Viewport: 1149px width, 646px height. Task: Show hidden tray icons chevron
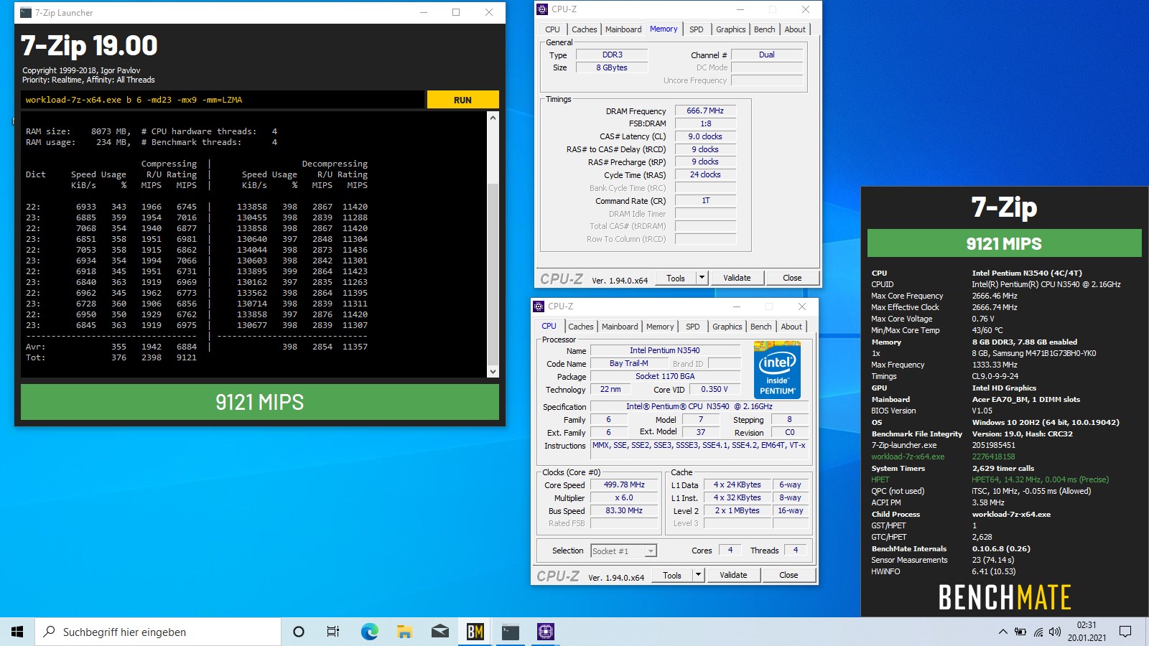click(1003, 632)
